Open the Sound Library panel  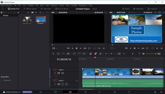[61, 9]
